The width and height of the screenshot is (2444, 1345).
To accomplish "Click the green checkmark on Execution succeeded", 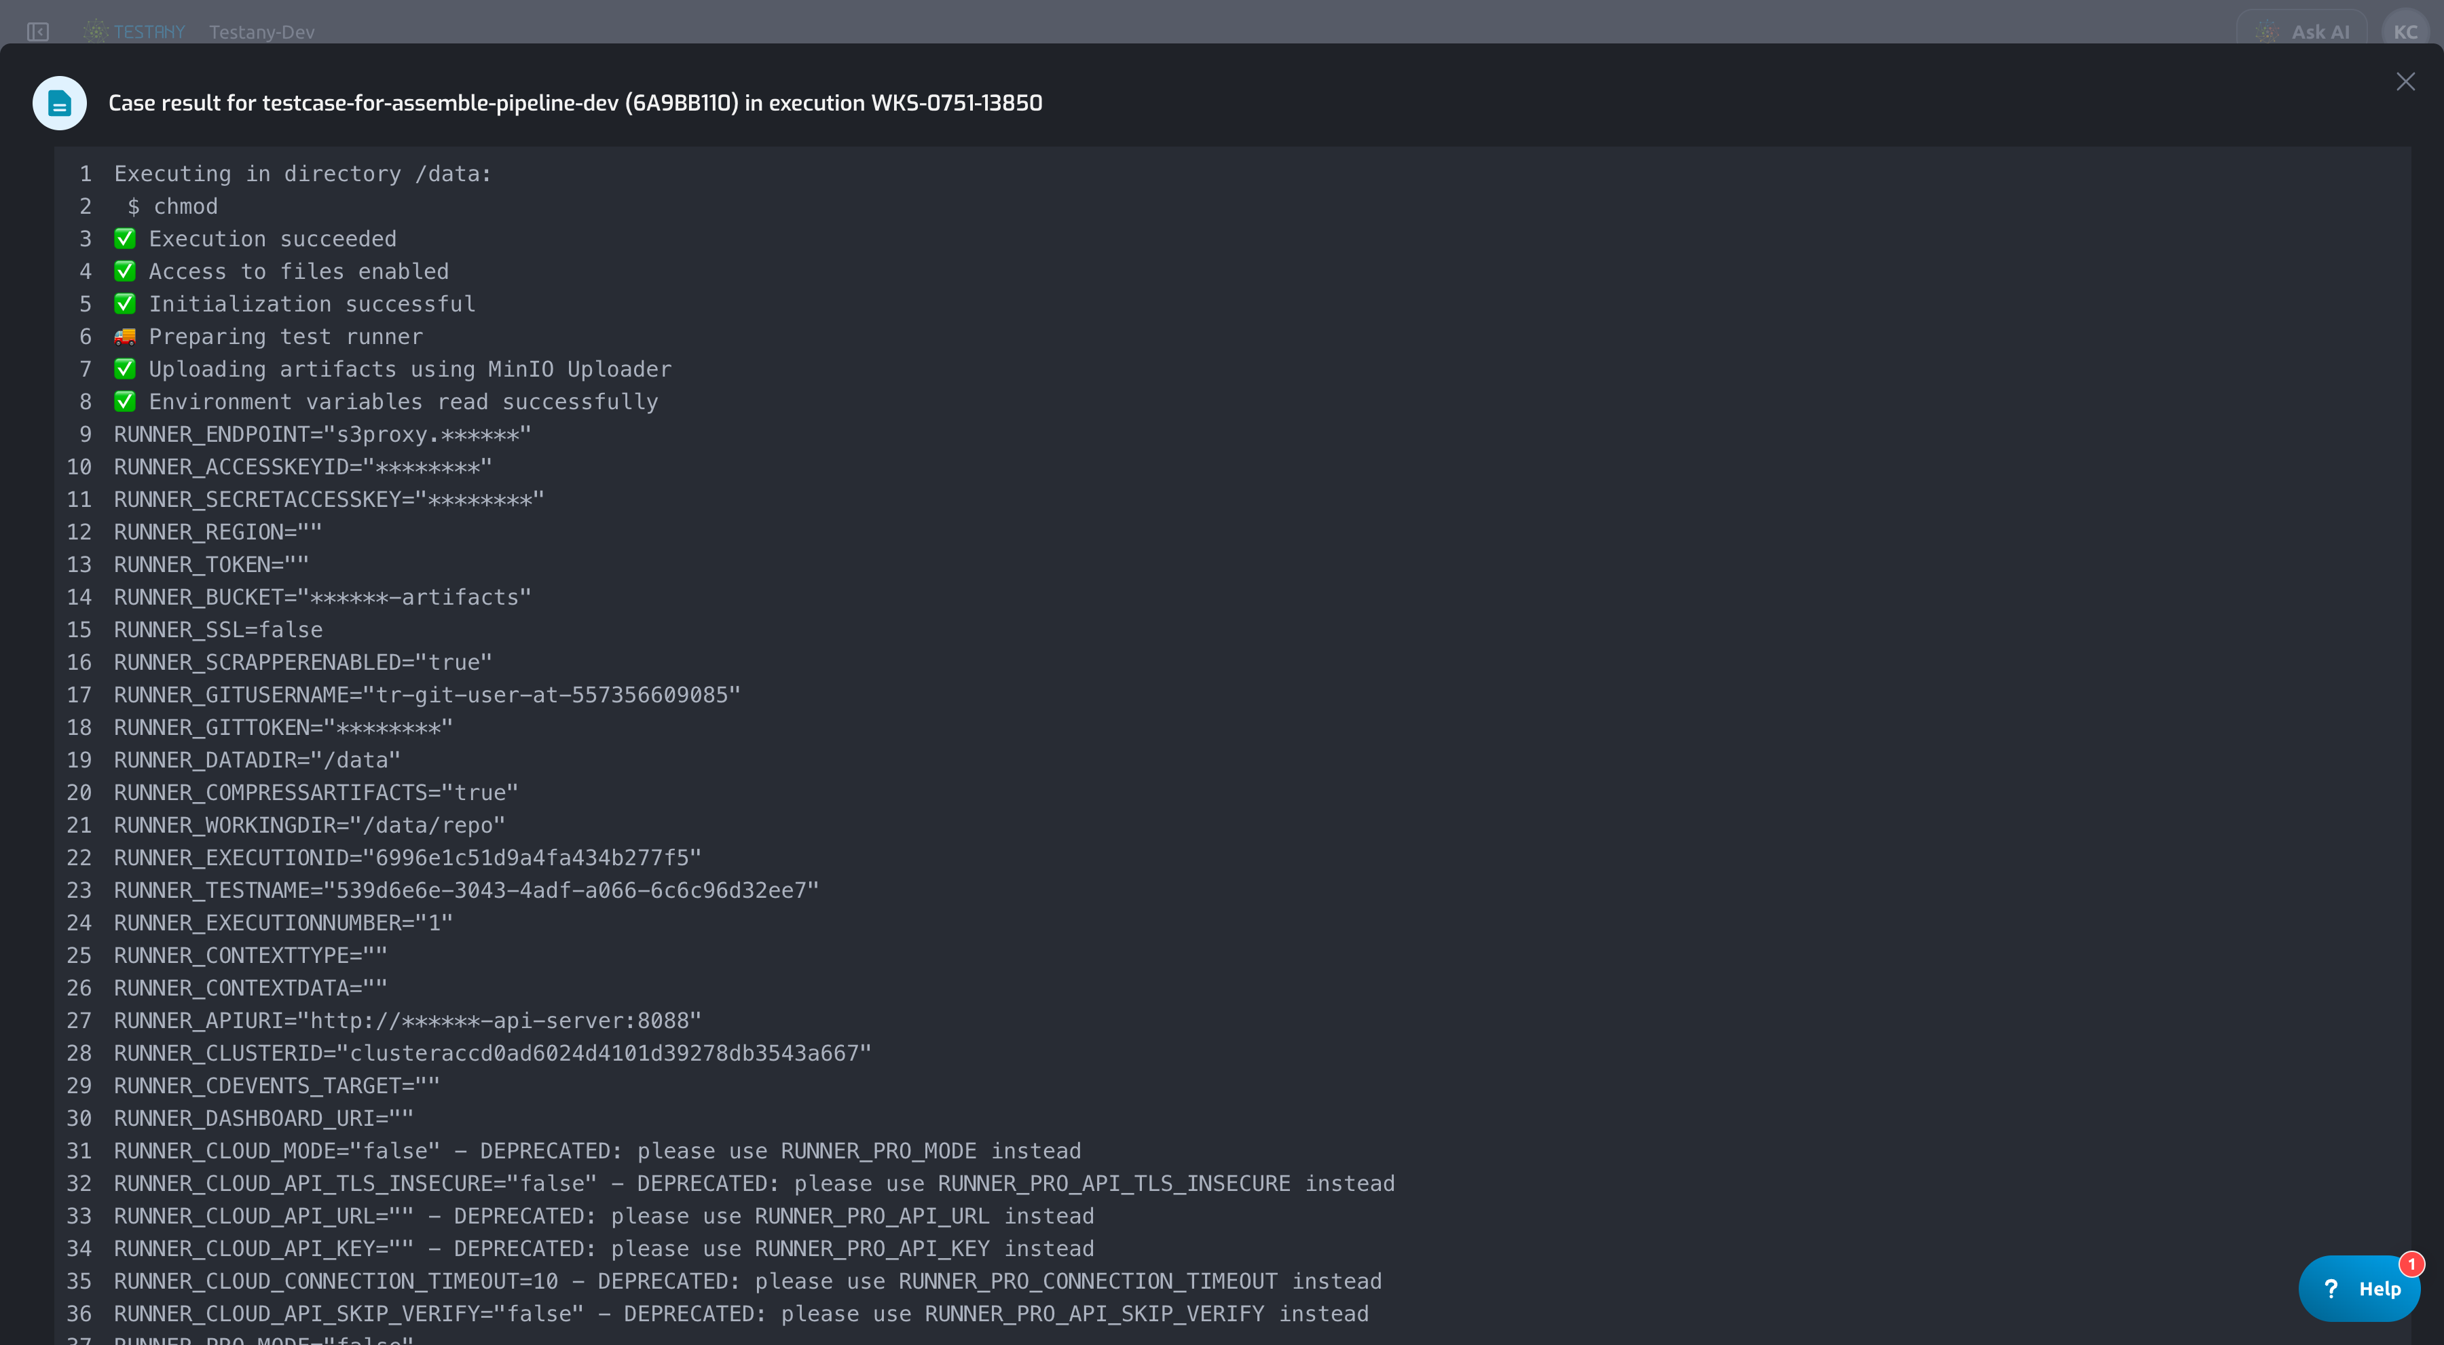I will point(124,238).
